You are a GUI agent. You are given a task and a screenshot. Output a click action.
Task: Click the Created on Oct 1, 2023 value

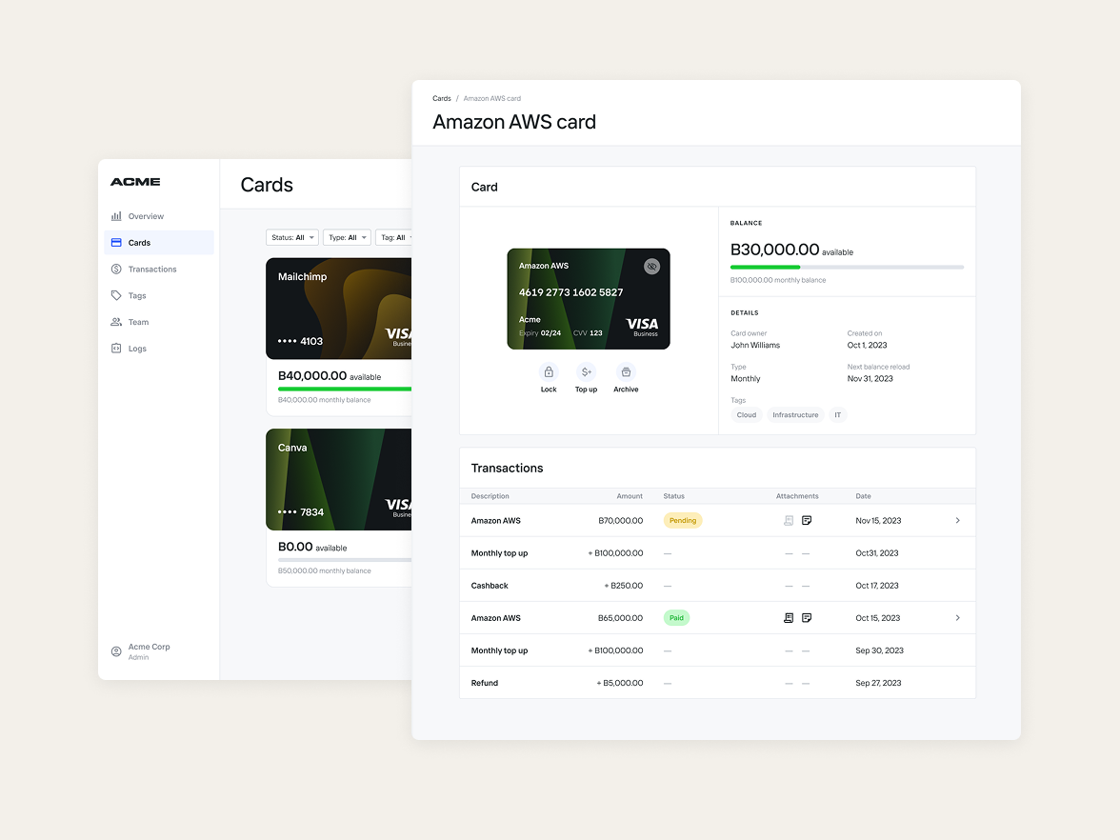pyautogui.click(x=867, y=345)
